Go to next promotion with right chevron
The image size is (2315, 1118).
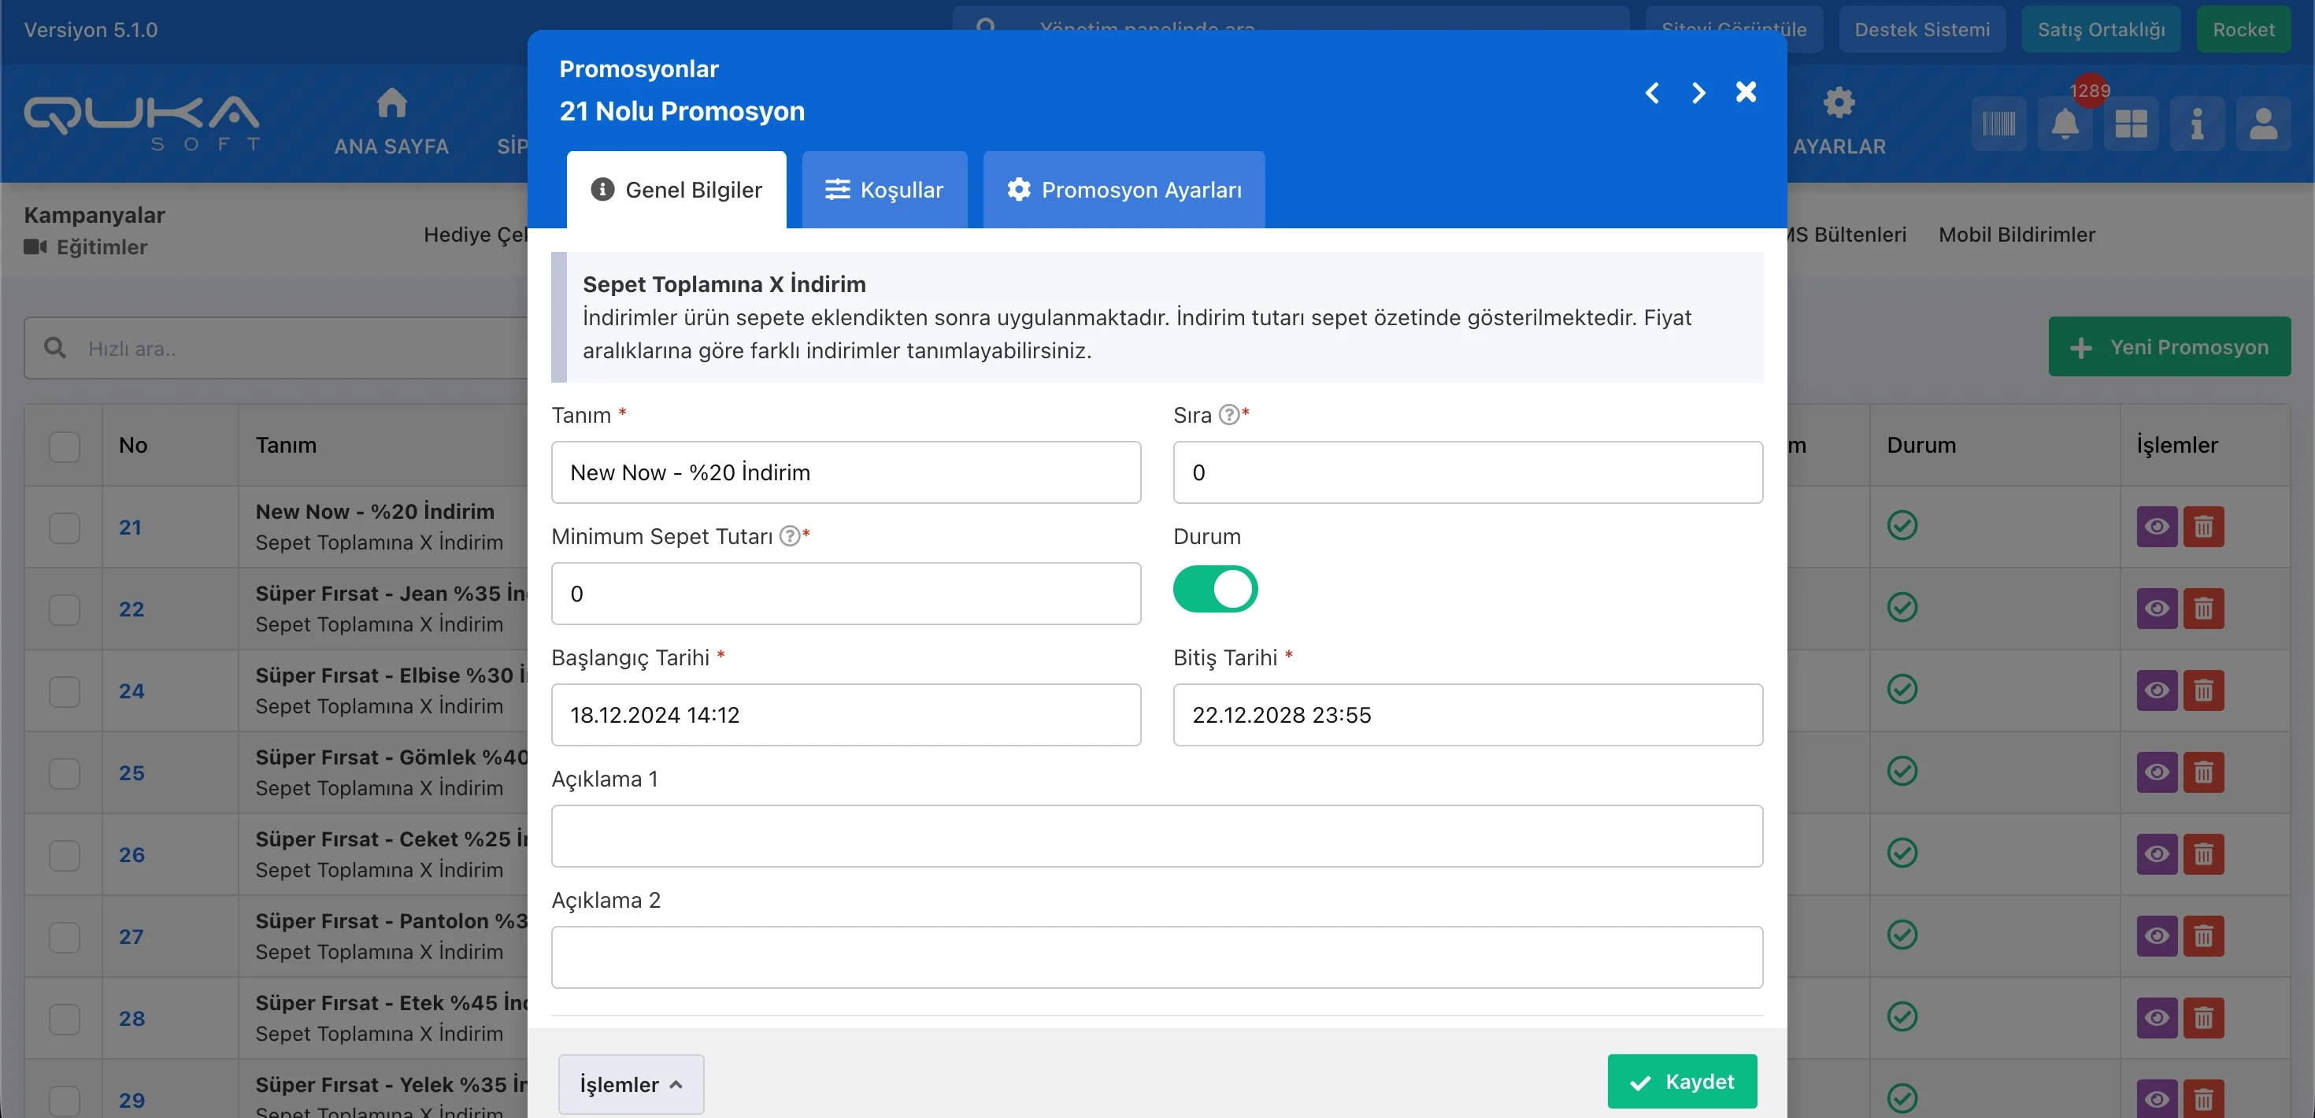point(1698,93)
